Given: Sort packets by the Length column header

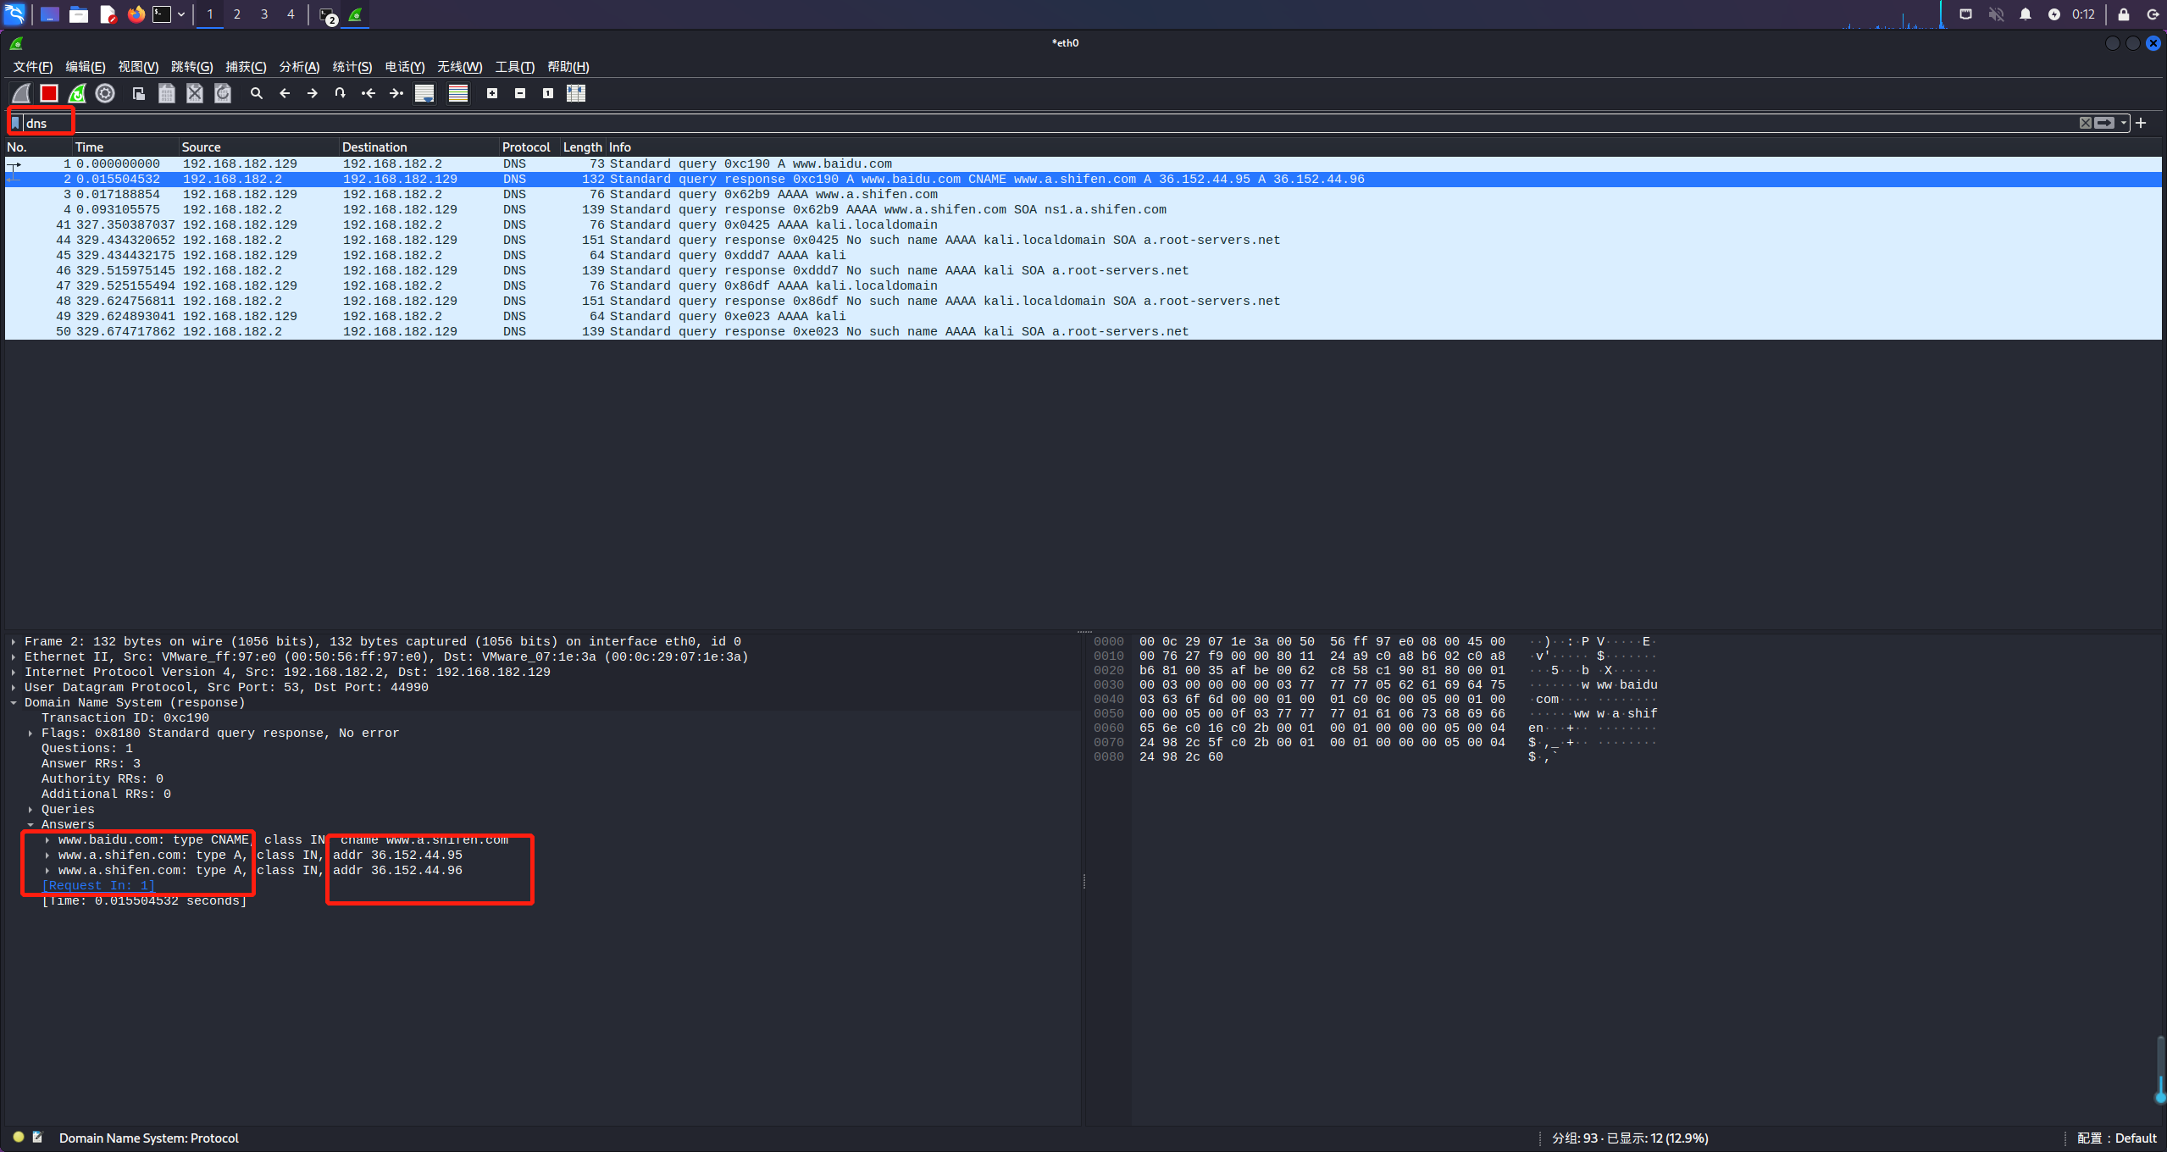Looking at the screenshot, I should (582, 147).
